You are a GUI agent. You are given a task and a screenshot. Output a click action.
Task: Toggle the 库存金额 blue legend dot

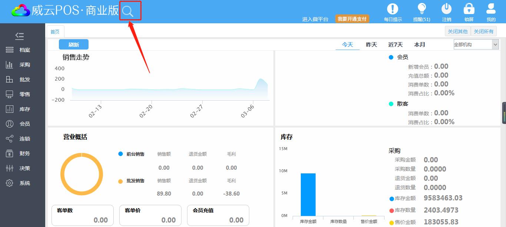pyautogui.click(x=392, y=199)
